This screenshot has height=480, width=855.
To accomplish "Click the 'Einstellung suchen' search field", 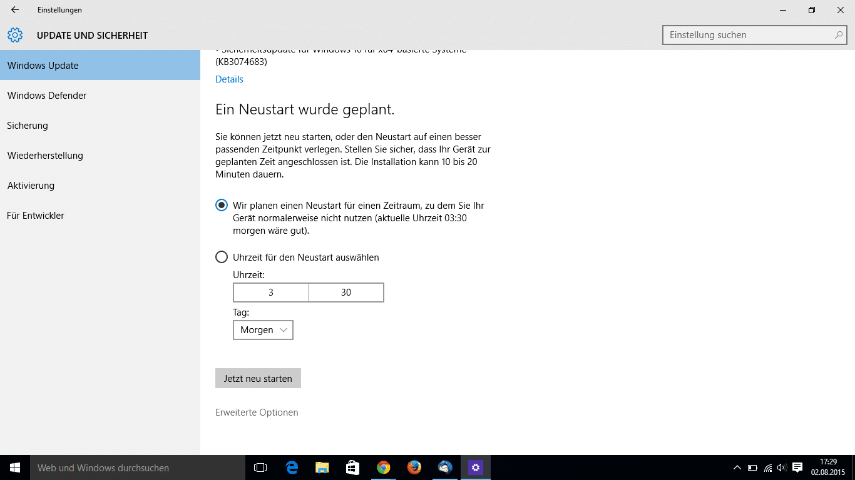I will click(x=748, y=35).
